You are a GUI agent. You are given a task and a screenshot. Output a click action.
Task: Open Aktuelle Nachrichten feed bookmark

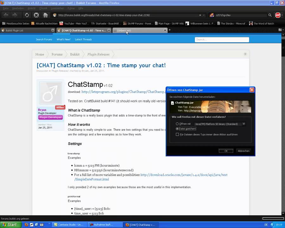tap(45, 23)
